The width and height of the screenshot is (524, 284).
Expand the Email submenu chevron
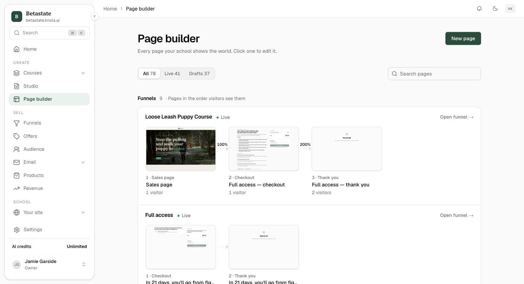click(x=83, y=162)
